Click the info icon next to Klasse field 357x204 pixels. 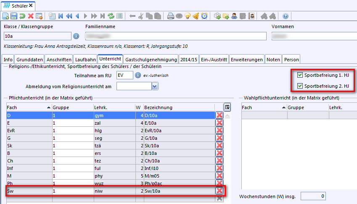(76, 36)
